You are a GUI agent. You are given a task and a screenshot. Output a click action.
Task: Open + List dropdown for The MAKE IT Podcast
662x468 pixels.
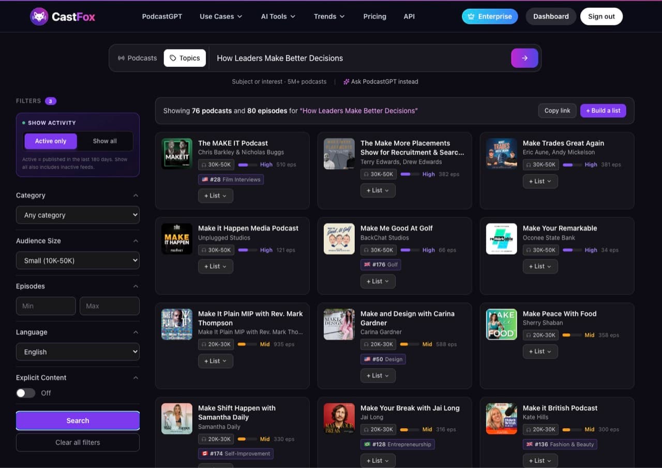point(216,196)
